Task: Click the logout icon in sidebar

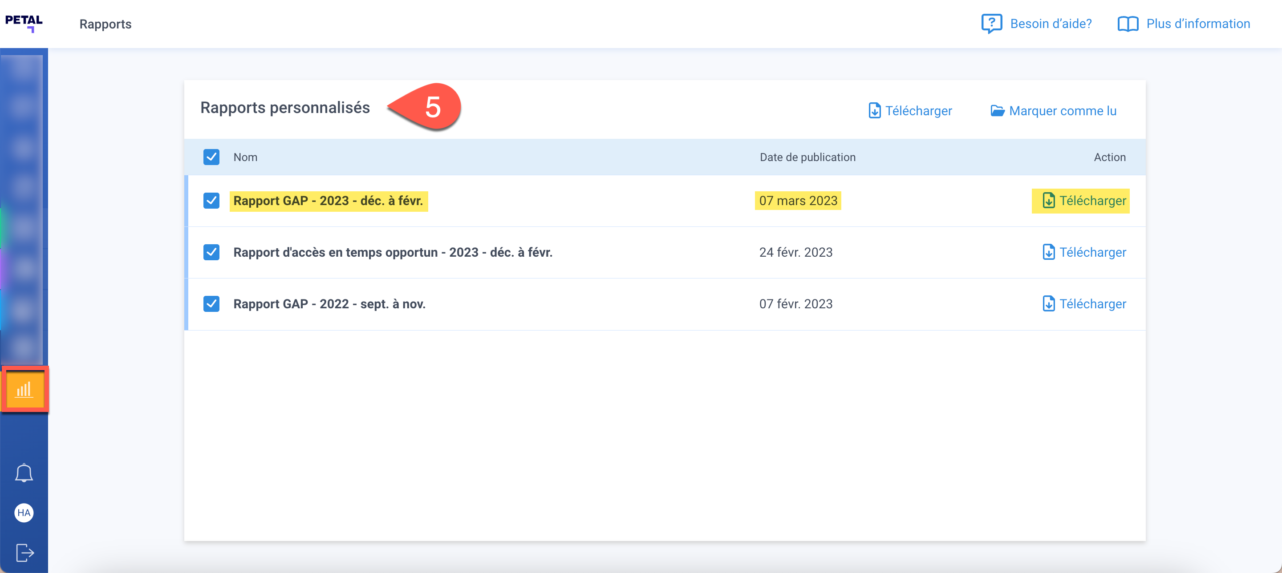Action: tap(24, 552)
